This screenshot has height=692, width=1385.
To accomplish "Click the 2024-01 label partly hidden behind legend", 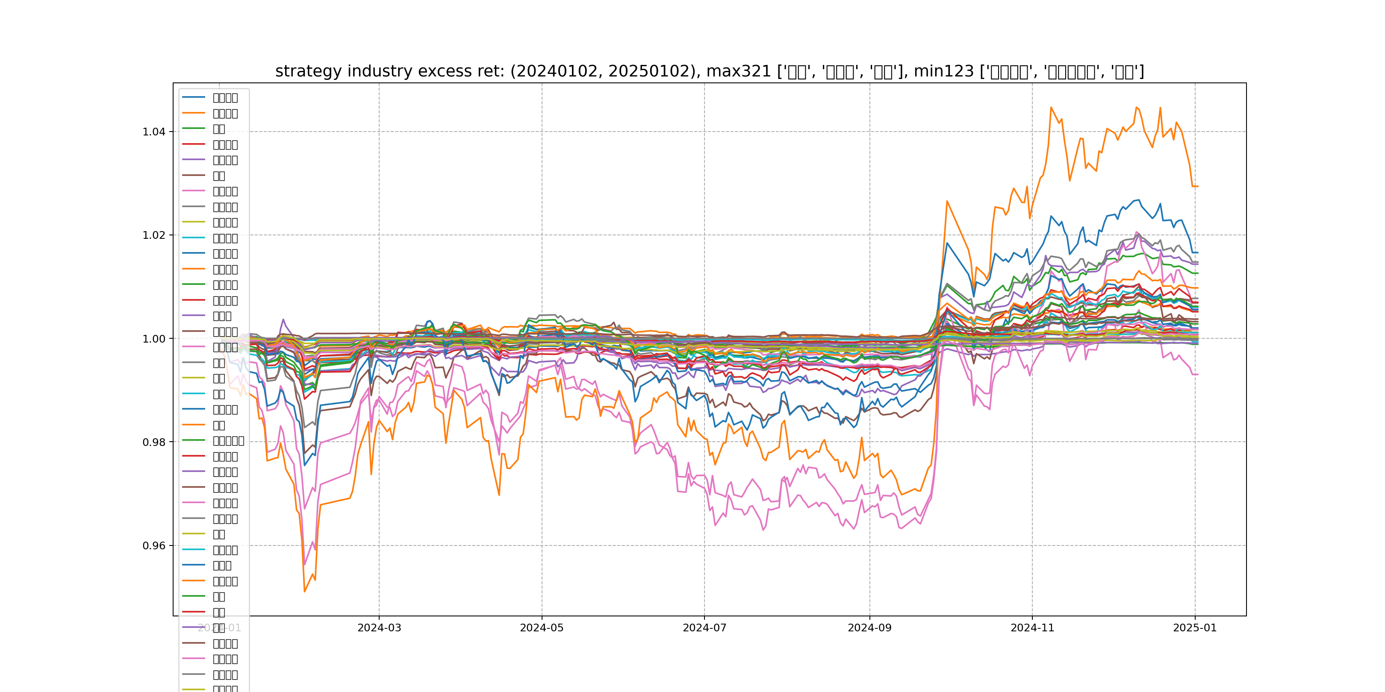I will (219, 627).
